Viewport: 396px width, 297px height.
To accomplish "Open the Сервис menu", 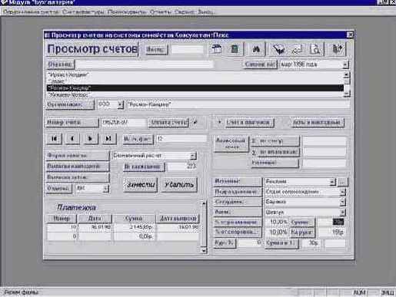I will (x=185, y=12).
